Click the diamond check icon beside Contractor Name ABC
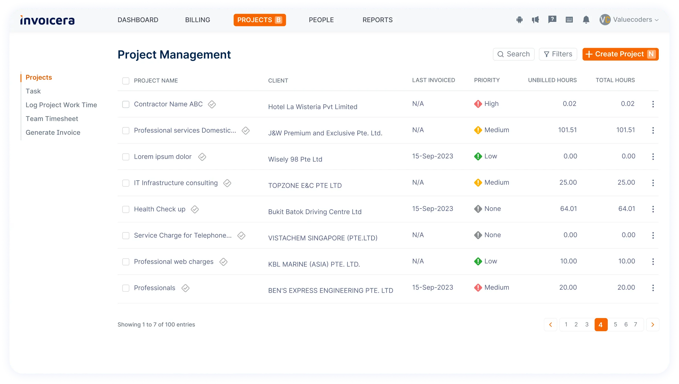Image resolution: width=679 pixels, height=384 pixels. [212, 104]
